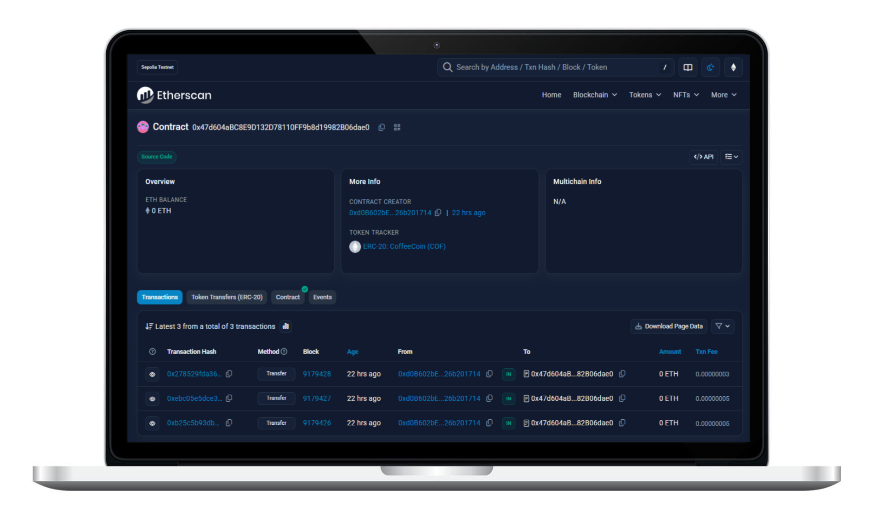
Task: Copy the From address in block 9179426 row
Action: 490,423
